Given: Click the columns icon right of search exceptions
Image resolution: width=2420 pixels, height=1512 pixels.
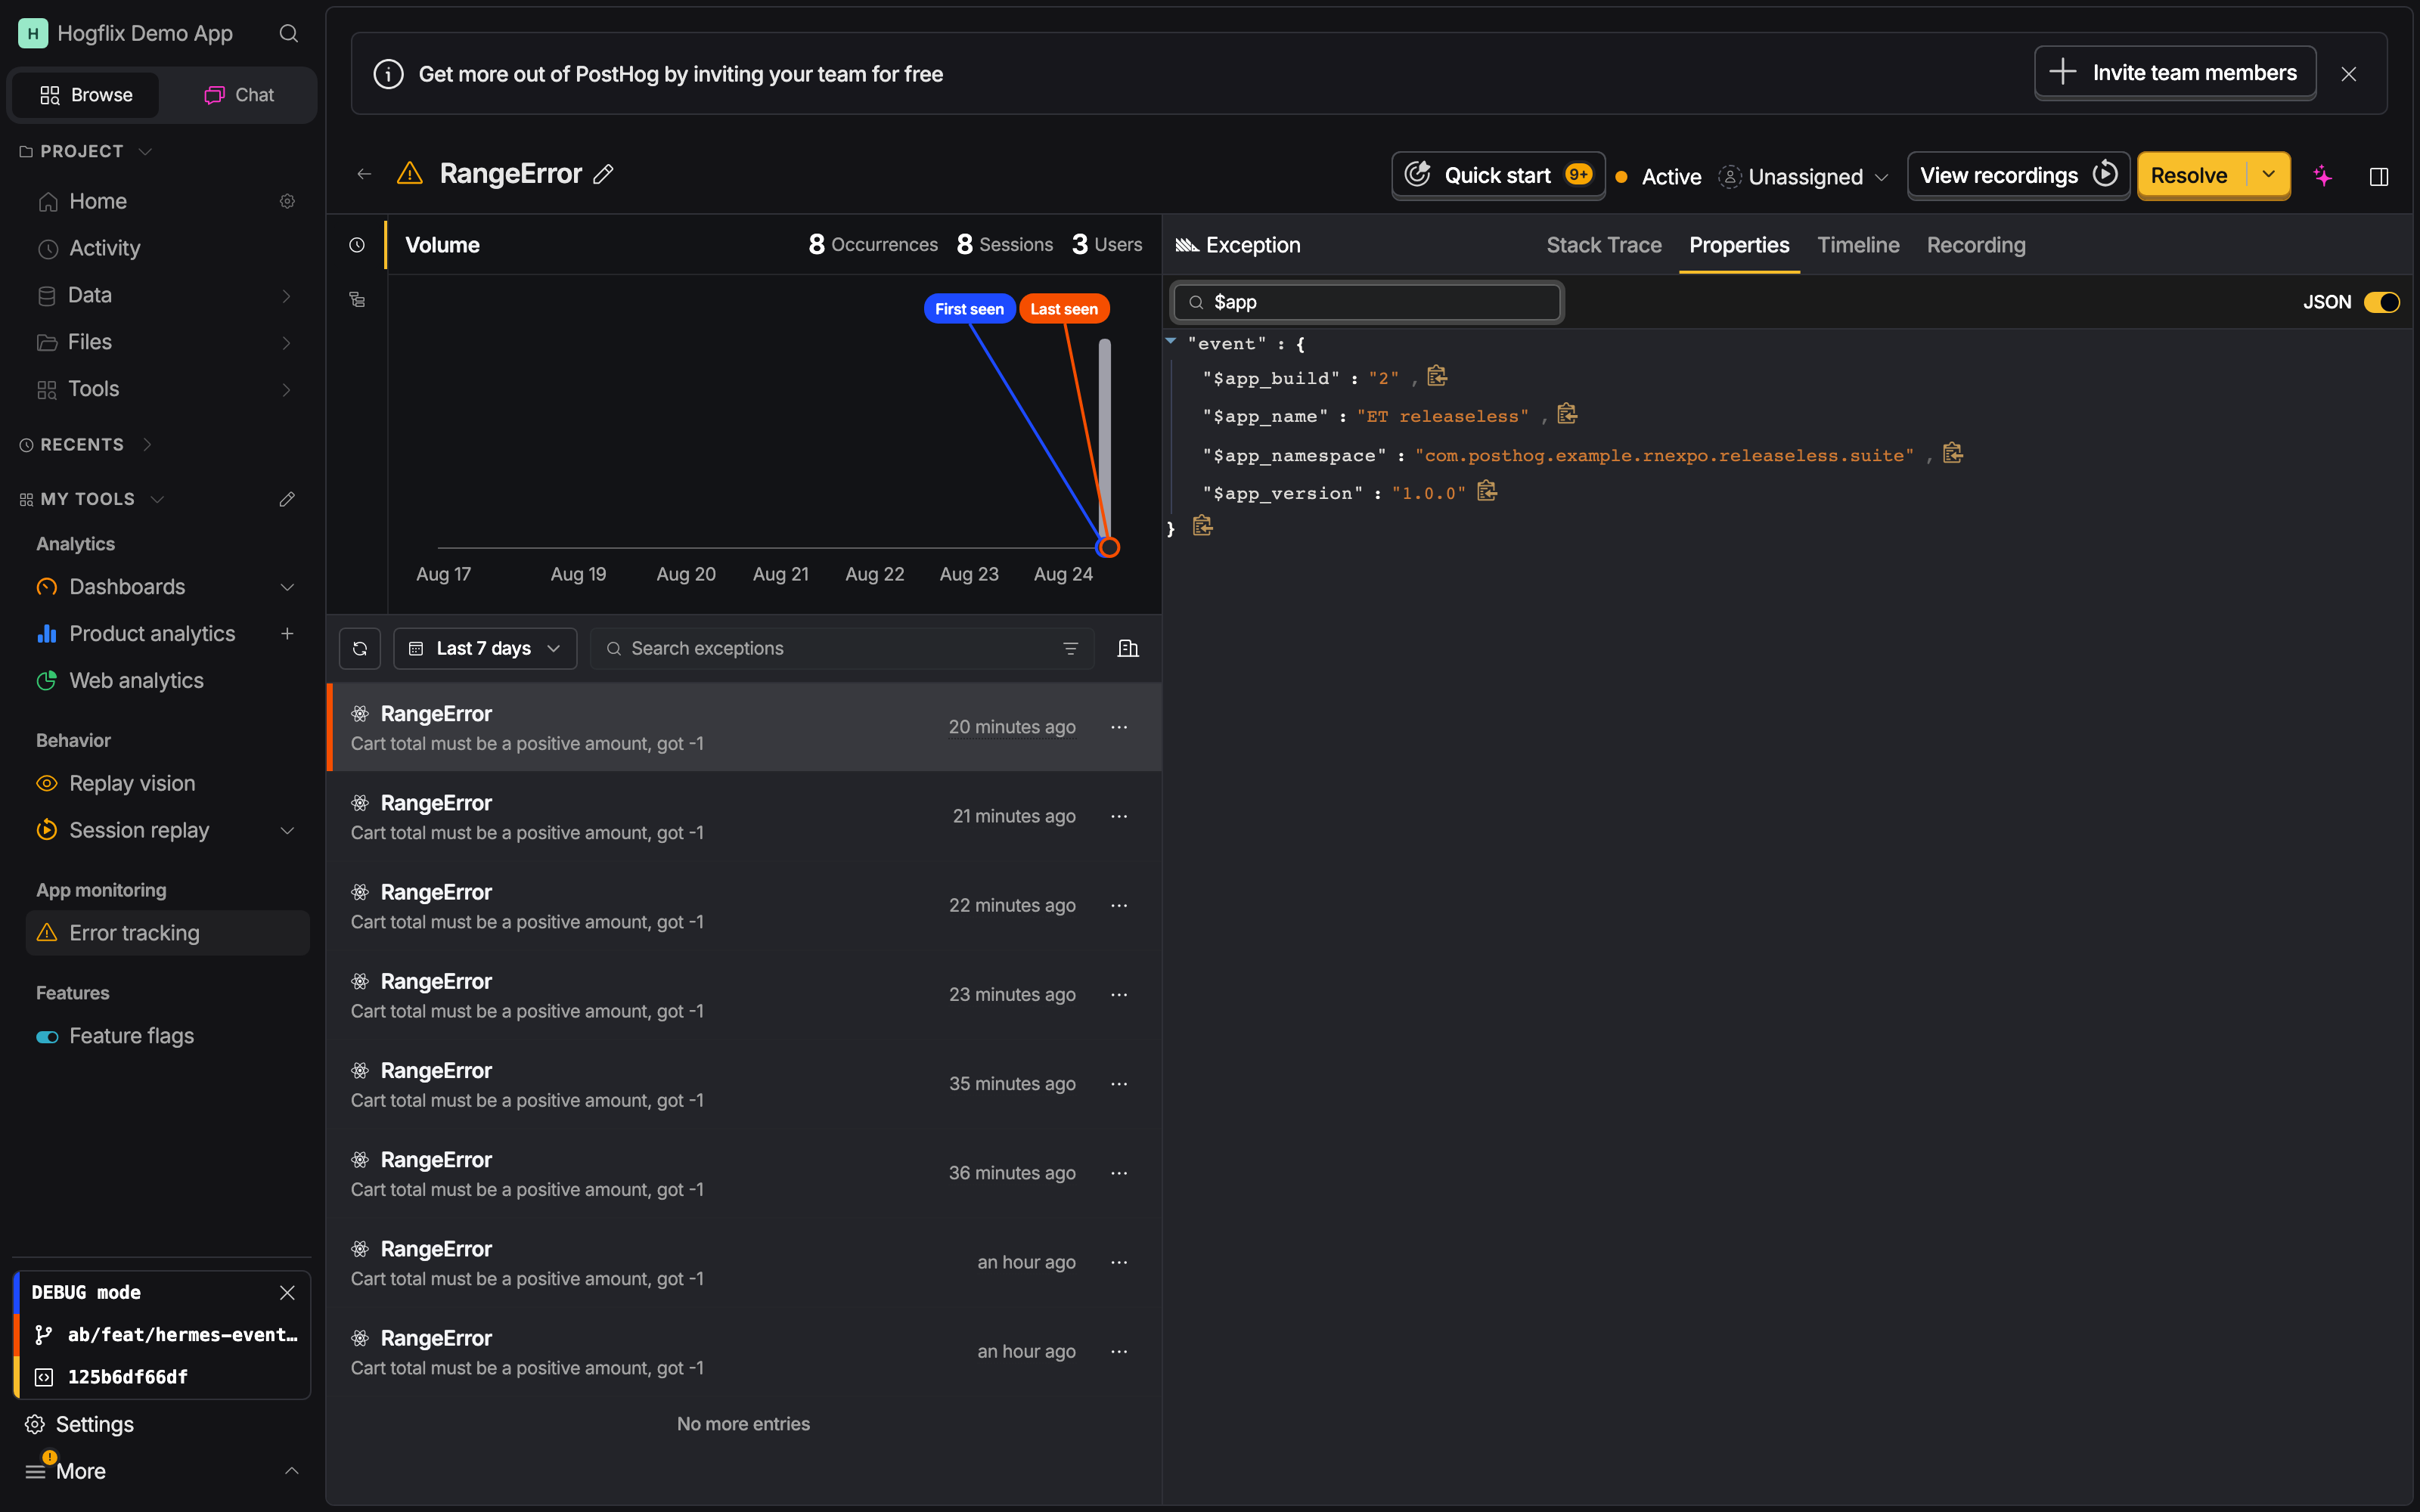Looking at the screenshot, I should [x=1128, y=648].
